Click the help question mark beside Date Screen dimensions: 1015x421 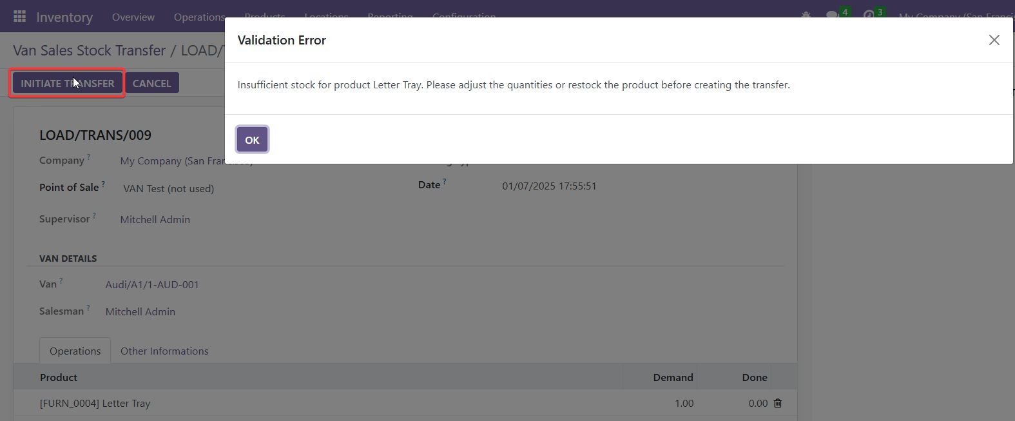tap(444, 182)
